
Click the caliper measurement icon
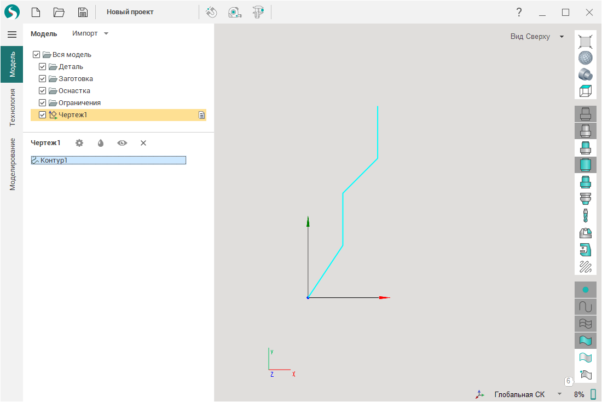pyautogui.click(x=258, y=12)
